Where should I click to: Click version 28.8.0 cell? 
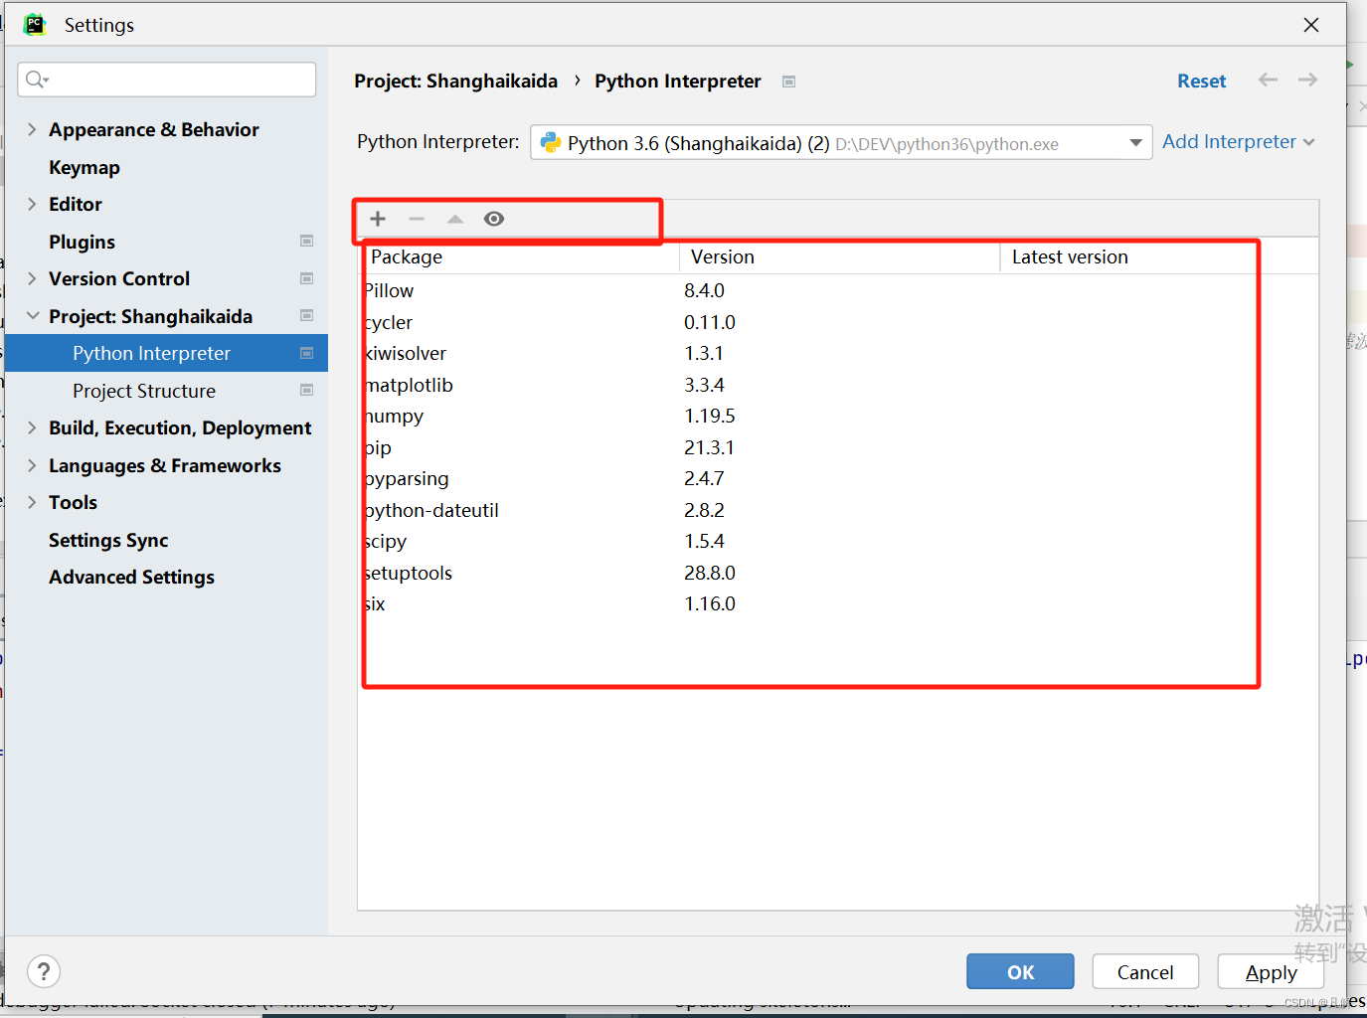[x=710, y=573]
